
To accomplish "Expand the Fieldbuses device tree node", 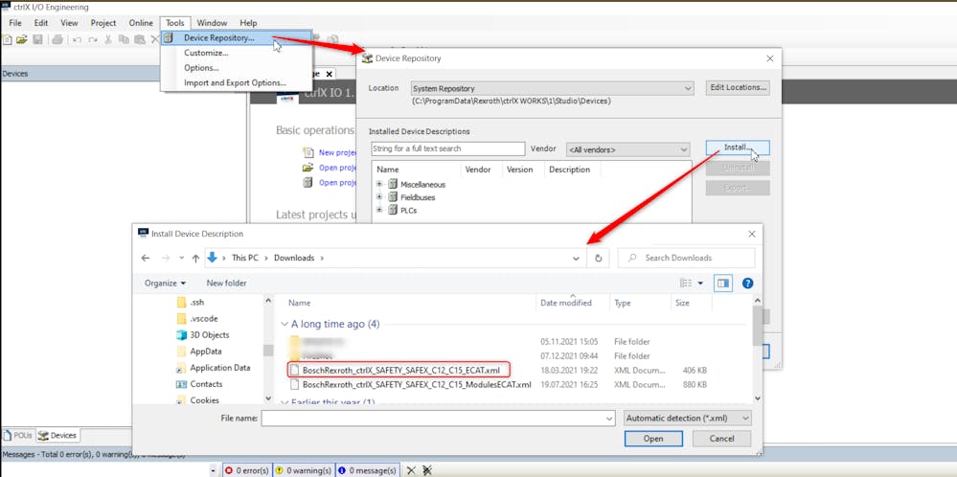I will coord(379,197).
